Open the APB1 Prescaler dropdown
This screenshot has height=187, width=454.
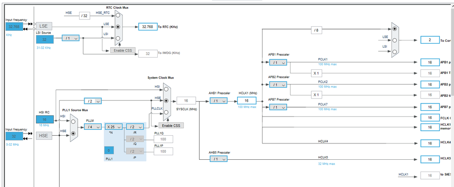pyautogui.click(x=278, y=63)
